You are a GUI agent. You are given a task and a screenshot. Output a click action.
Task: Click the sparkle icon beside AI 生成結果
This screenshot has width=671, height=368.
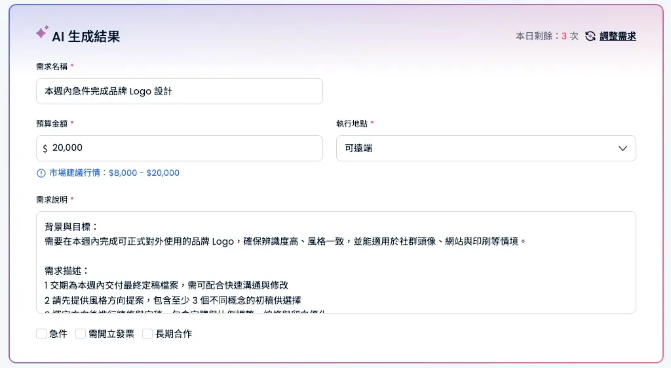point(42,33)
